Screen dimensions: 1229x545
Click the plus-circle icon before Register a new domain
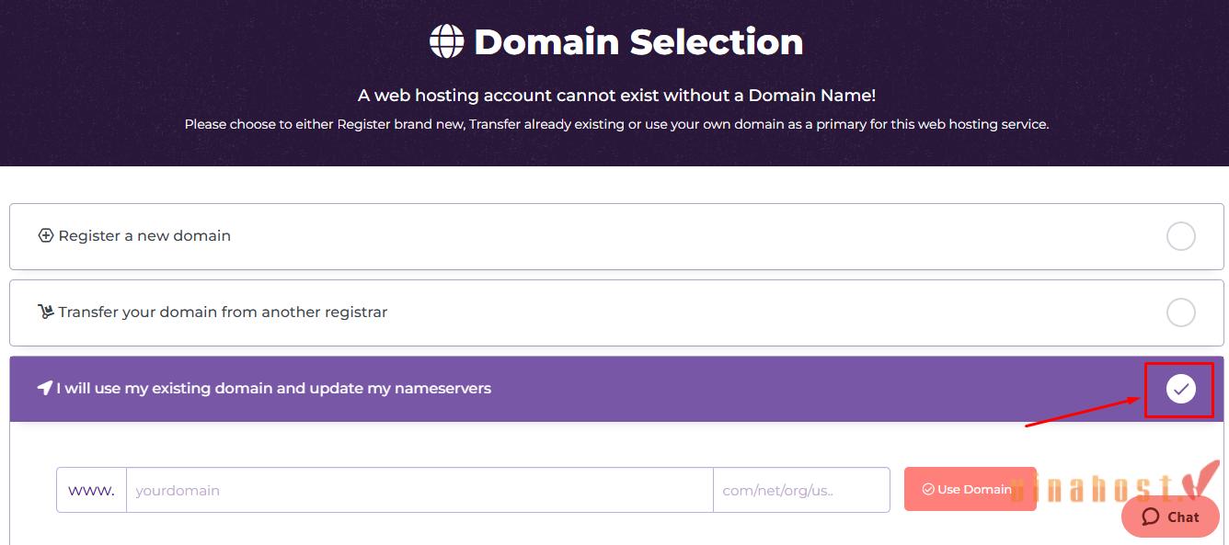tap(46, 235)
